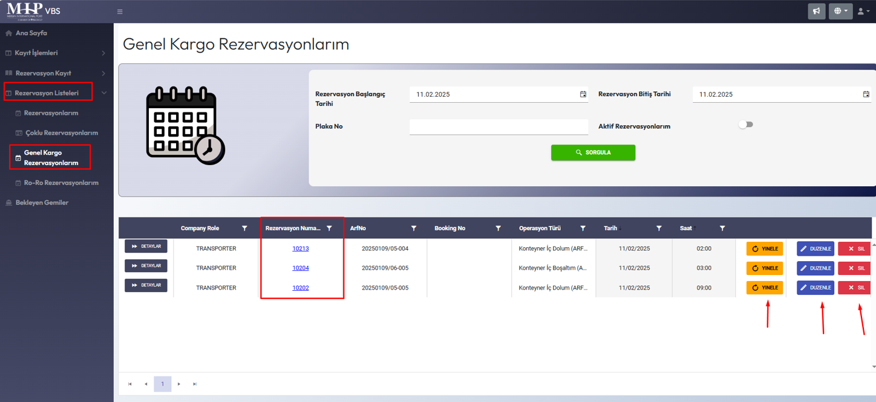The width and height of the screenshot is (876, 402).
Task: Toggle the Aktif Rezervasyonlarım switch
Action: [745, 125]
